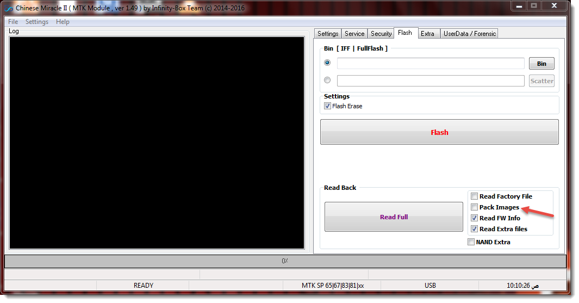The image size is (579, 303).
Task: Enable Read Factory File checkbox
Action: pyautogui.click(x=475, y=196)
